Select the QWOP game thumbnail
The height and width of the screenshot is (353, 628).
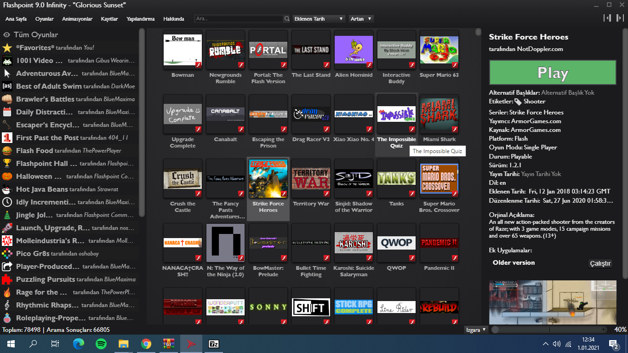(x=396, y=244)
